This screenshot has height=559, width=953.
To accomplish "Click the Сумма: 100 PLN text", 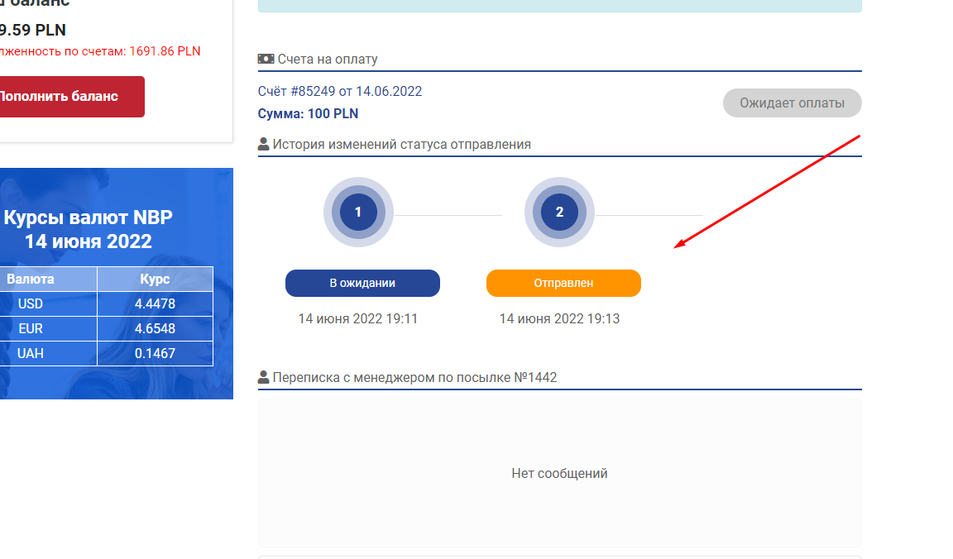I will pos(309,114).
